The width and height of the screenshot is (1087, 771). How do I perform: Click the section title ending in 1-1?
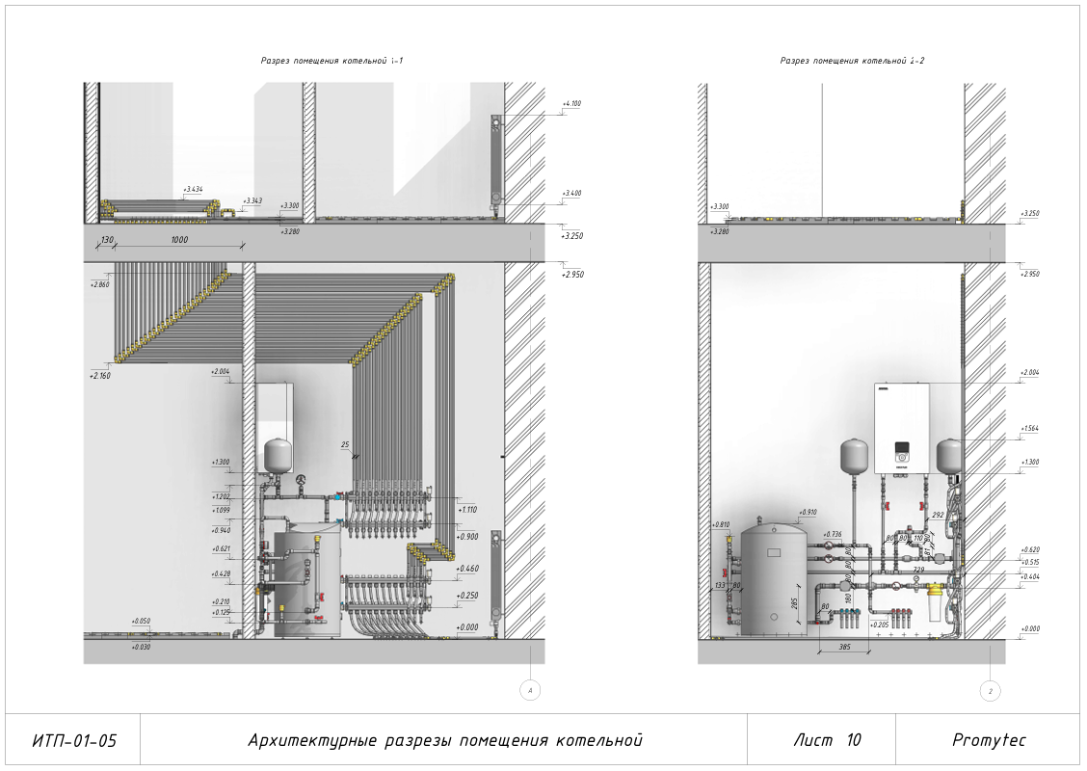click(331, 61)
